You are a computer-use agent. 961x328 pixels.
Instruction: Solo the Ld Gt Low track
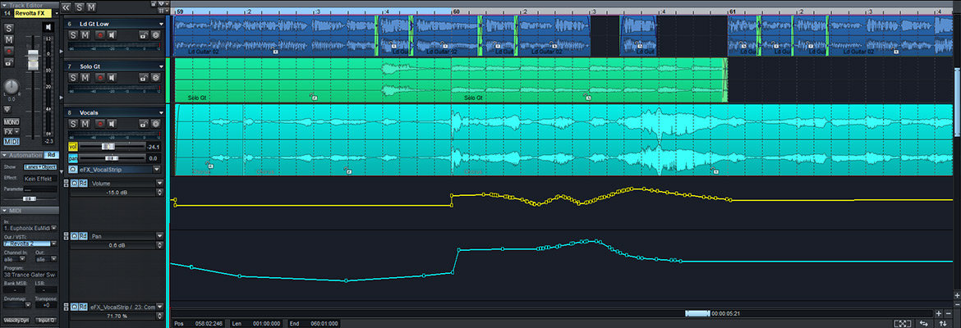(74, 35)
